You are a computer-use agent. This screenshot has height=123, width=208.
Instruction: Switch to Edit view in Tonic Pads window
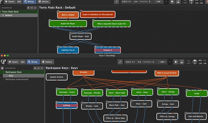(19, 2)
